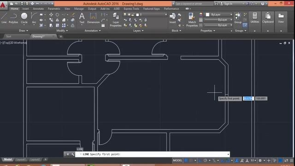
Task: Click the Table icon in Annotation panel
Action: 103,25
